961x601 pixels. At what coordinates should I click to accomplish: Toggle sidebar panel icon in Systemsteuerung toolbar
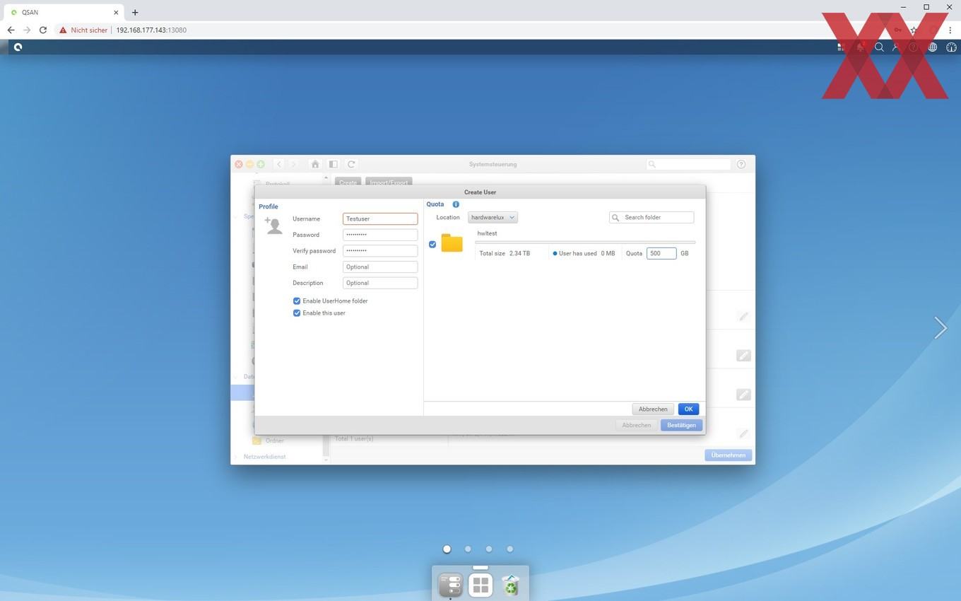(x=333, y=164)
